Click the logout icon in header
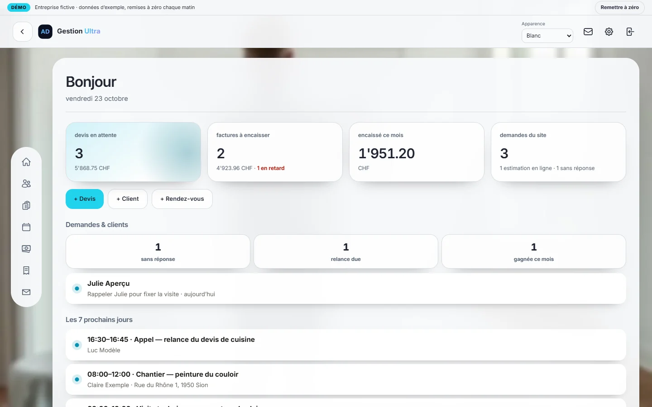Viewport: 652px width, 407px height. pos(630,32)
